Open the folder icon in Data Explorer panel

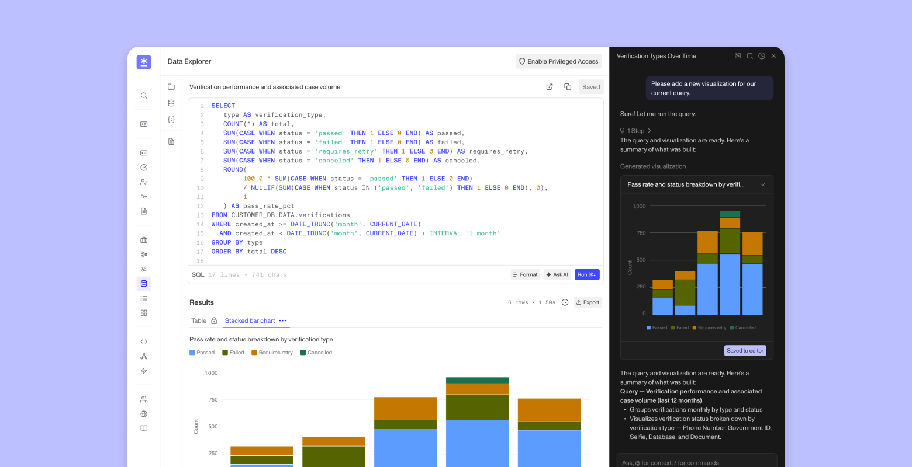click(x=171, y=87)
